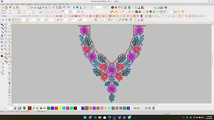Image resolution: width=214 pixels, height=120 pixels.
Task: Open the Window menu
Action: click(x=61, y=4)
